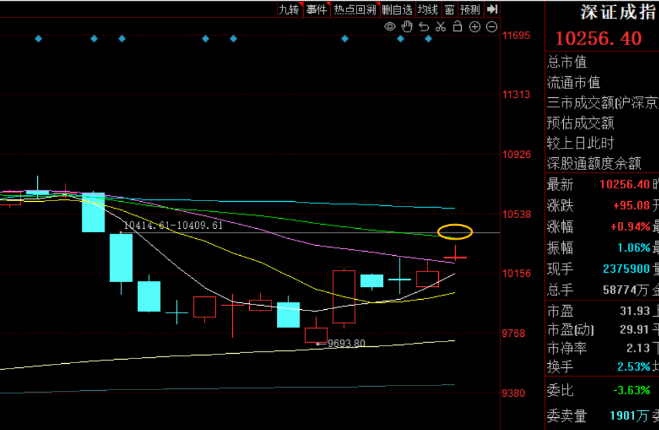The height and width of the screenshot is (430, 659).
Task: Zoom out with the minus icon
Action: click(492, 27)
